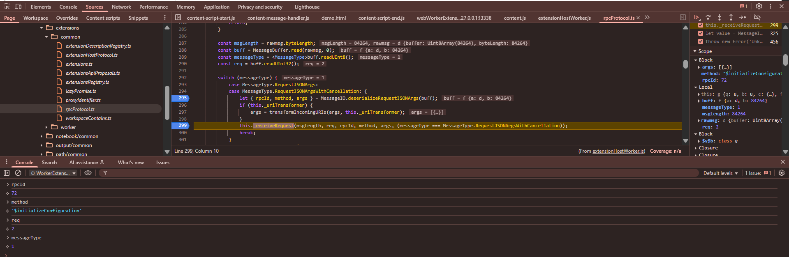The image size is (789, 257).
Task: Close the rpcProtocol.ts file tab
Action: (638, 18)
